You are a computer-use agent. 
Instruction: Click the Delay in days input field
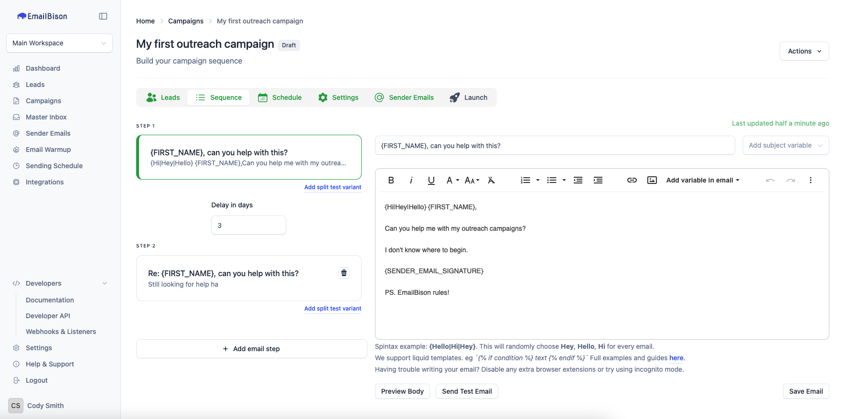(248, 225)
